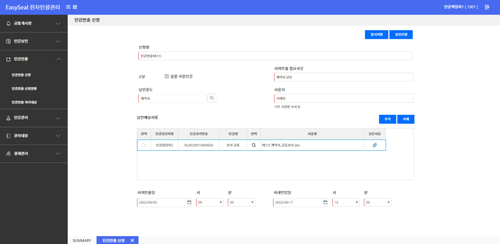This screenshot has height=244, width=500.
Task: Expand the 공통게시판 sidebar chevron
Action: pos(58,23)
